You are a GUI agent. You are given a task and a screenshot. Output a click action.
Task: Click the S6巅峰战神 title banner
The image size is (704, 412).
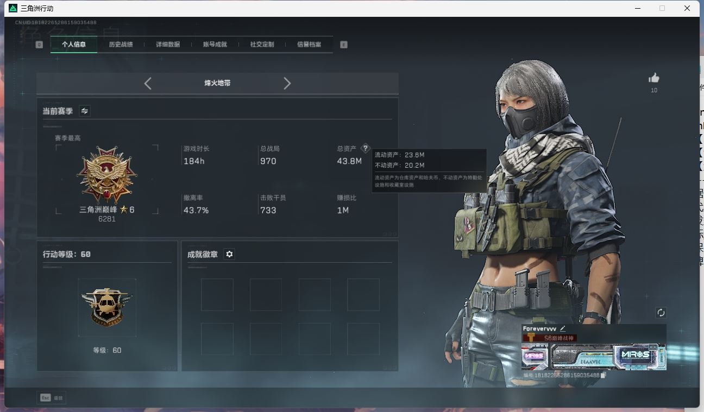point(549,338)
